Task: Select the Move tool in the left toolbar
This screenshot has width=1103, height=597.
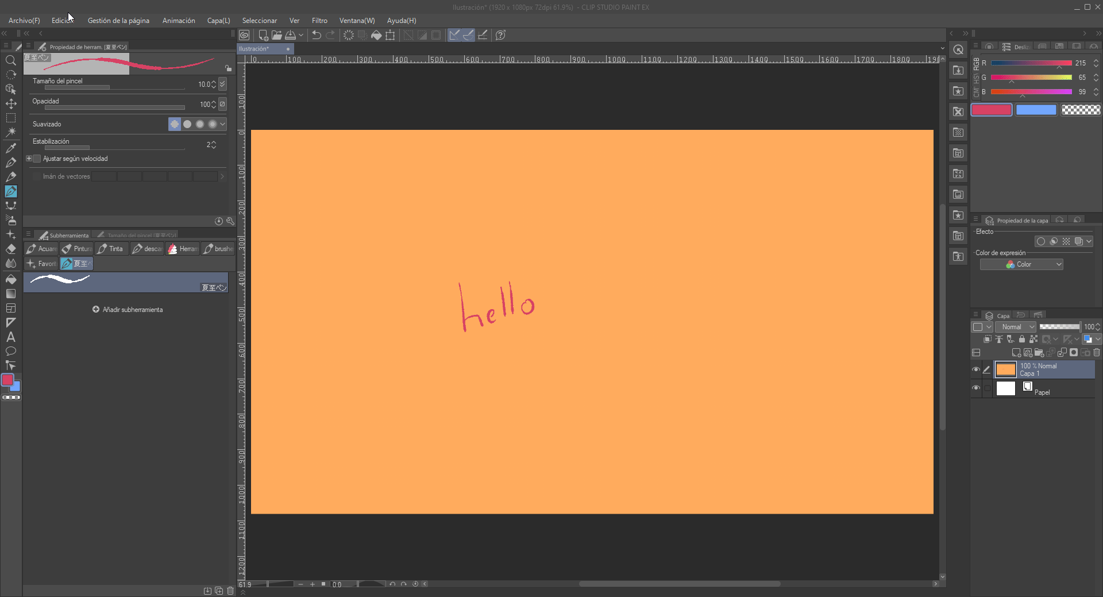Action: pyautogui.click(x=11, y=103)
